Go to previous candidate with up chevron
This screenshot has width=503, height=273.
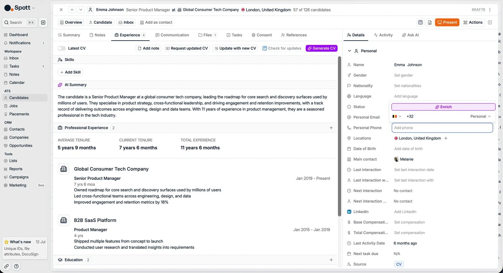[x=72, y=10]
